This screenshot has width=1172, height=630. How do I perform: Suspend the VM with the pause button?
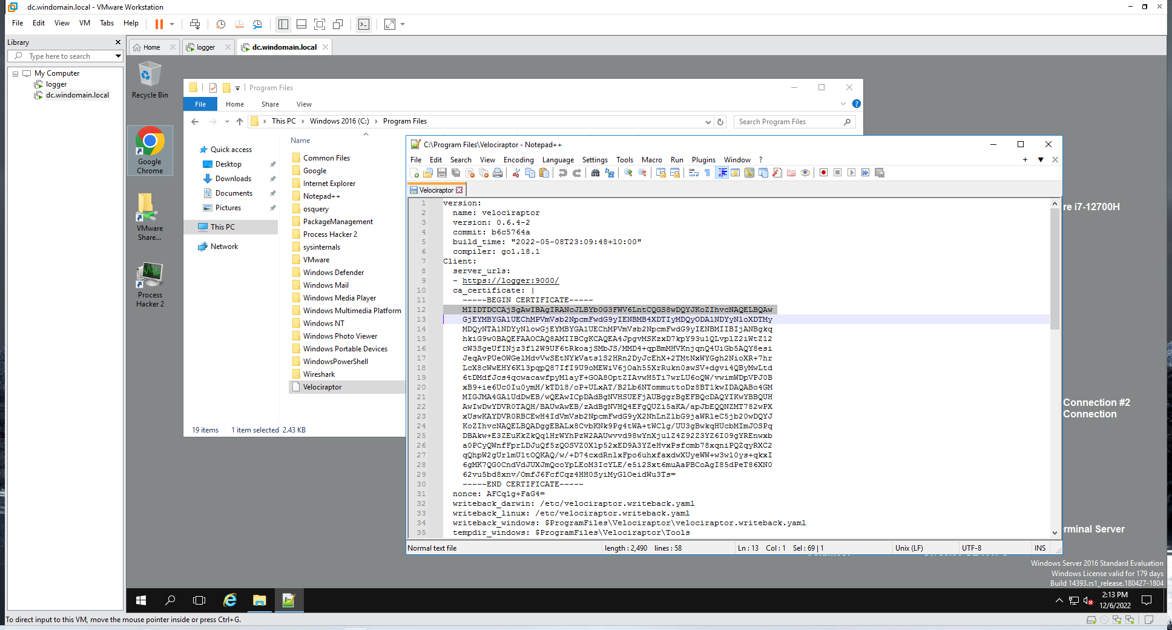(x=159, y=24)
